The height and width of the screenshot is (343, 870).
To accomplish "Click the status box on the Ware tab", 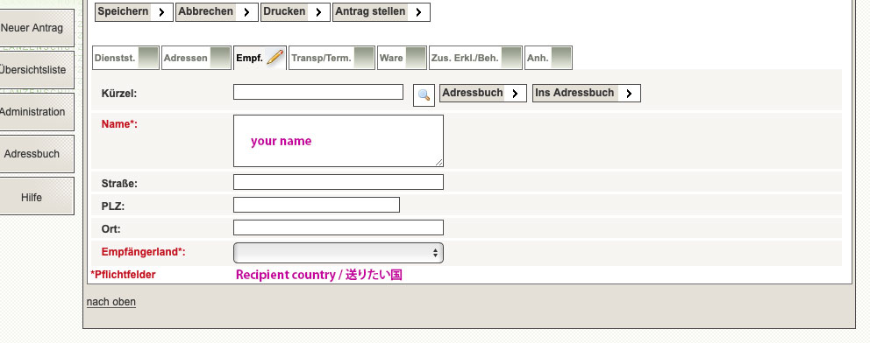I will (x=416, y=58).
